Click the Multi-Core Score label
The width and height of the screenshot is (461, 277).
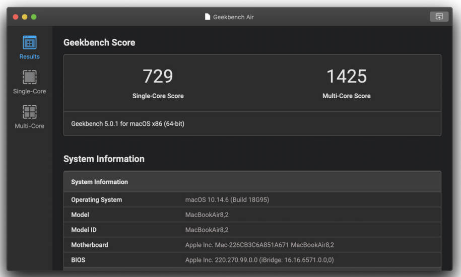346,96
